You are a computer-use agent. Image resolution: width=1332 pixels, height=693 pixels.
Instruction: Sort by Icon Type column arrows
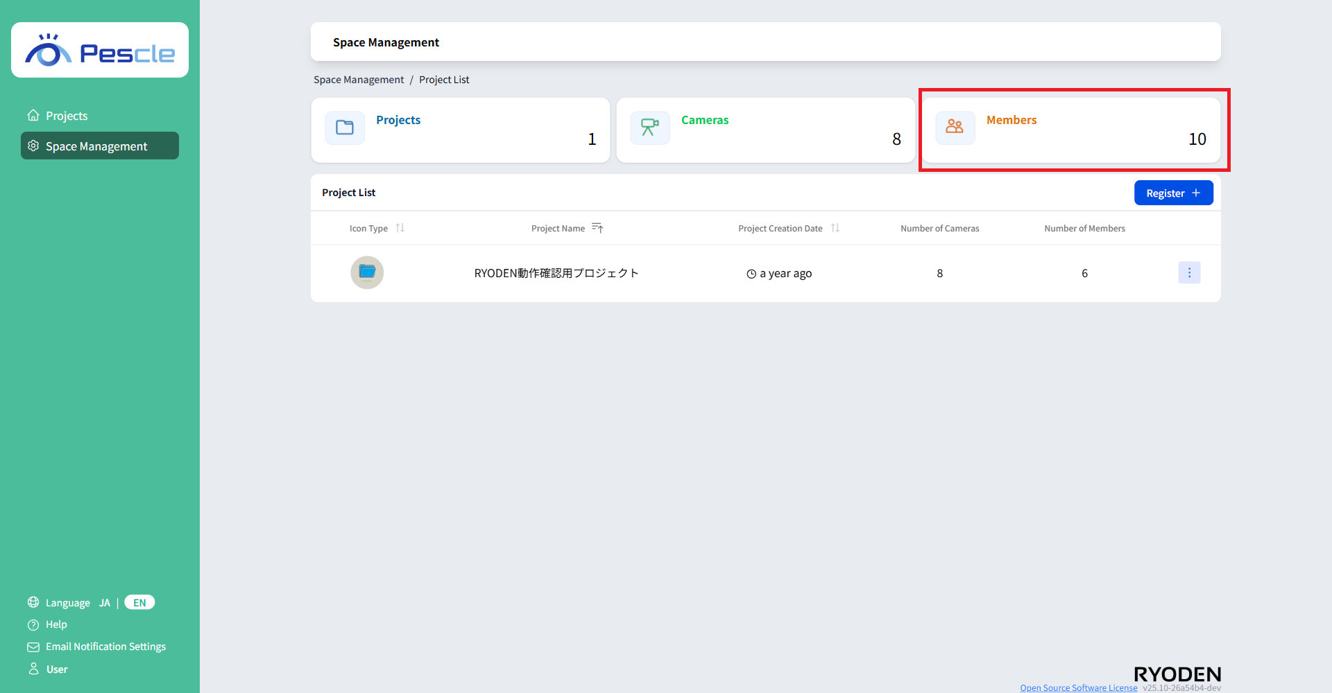point(400,228)
